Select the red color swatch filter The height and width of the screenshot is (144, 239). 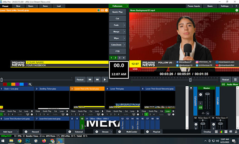coord(5,84)
